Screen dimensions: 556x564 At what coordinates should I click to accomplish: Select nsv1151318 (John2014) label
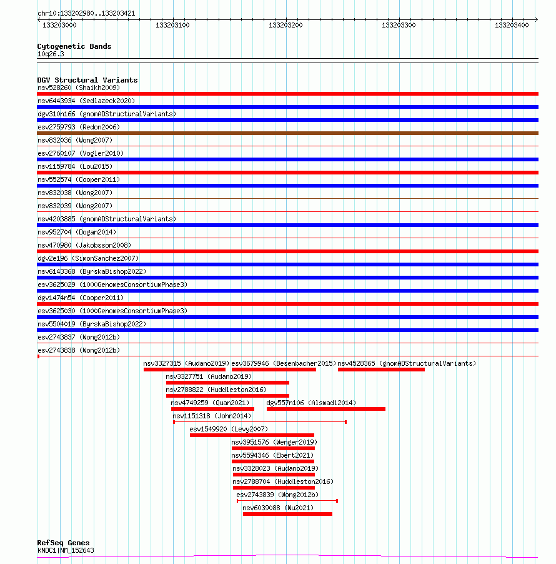coord(212,416)
